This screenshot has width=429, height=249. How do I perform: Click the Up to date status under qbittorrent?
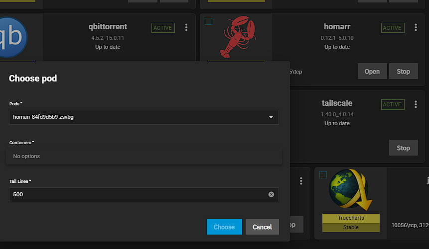(x=108, y=47)
